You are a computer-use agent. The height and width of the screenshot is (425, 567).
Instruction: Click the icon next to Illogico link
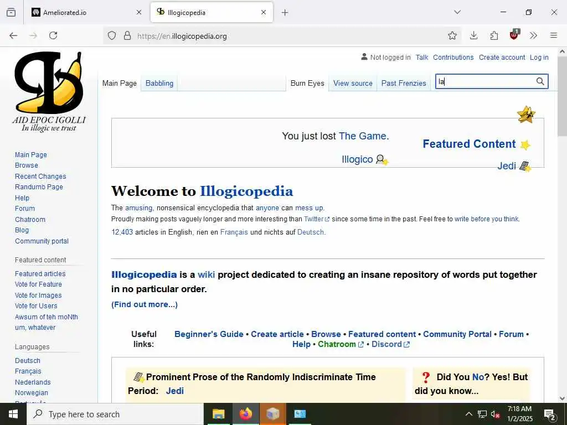pos(382,160)
